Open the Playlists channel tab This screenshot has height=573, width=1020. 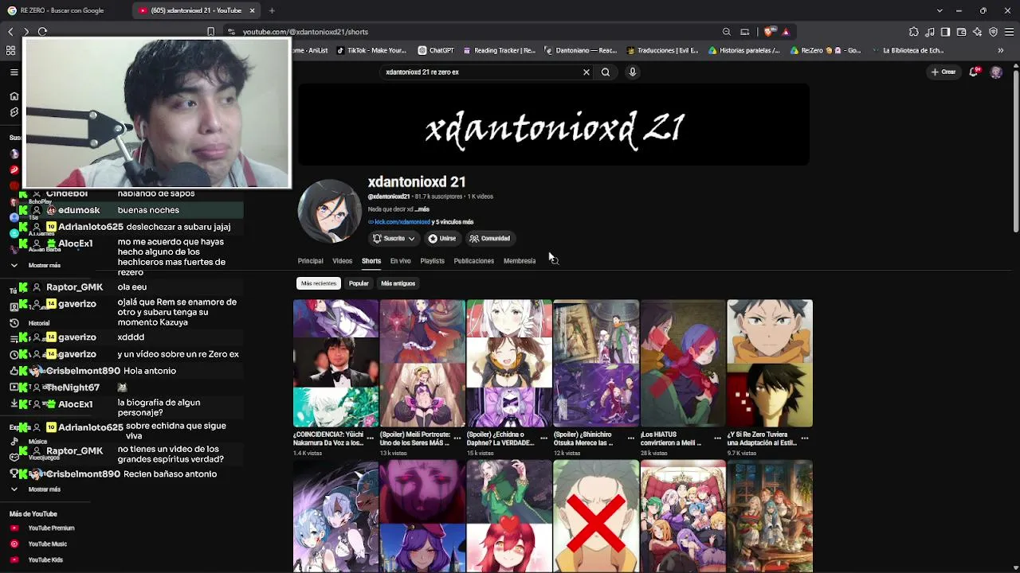coord(433,261)
